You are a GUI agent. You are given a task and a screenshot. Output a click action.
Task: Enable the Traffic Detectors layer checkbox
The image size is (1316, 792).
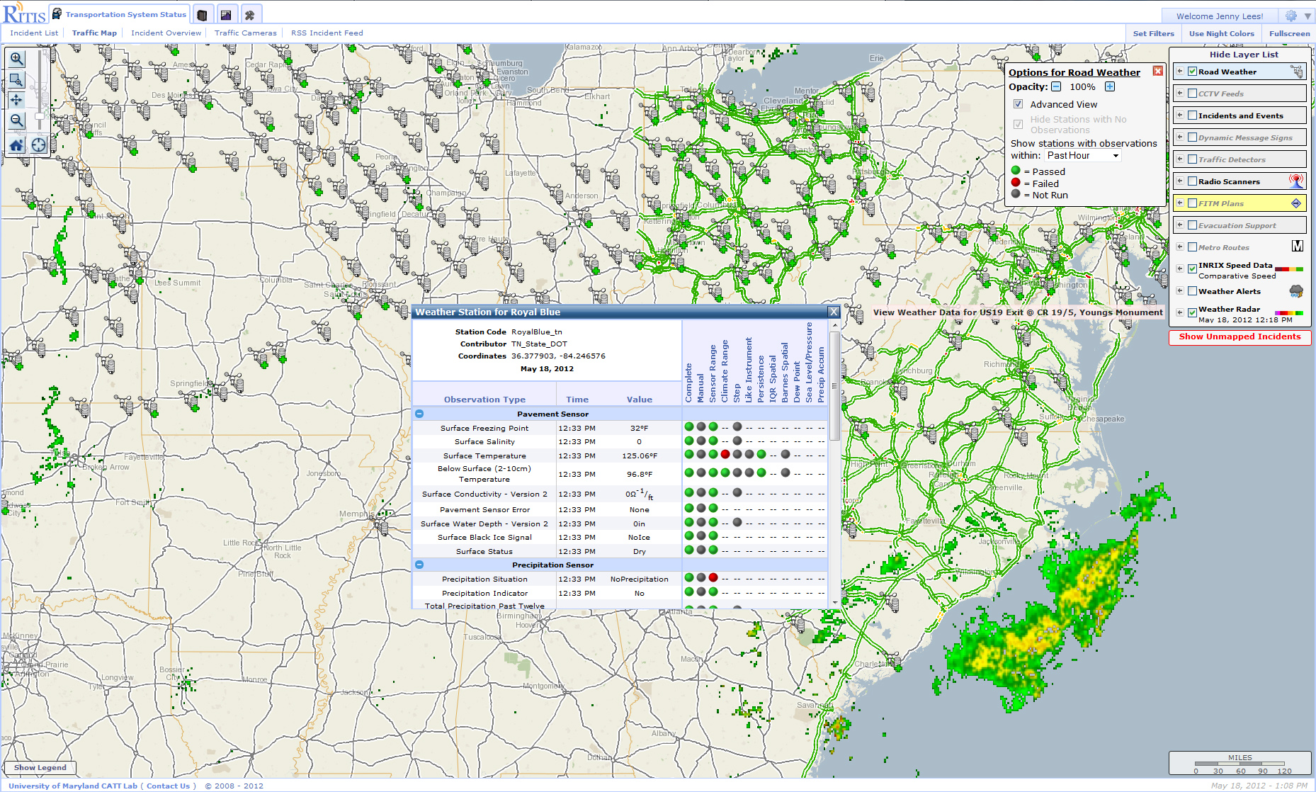point(1192,159)
